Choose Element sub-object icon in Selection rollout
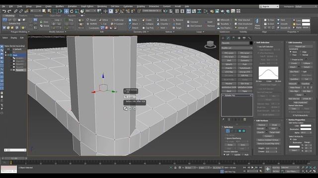 click(244, 131)
